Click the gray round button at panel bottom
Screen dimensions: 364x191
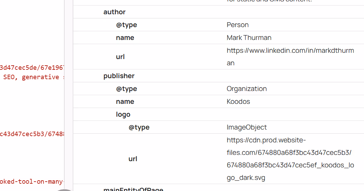tap(64, 190)
